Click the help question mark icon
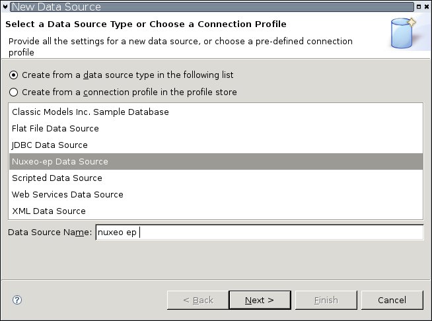The width and height of the screenshot is (432, 321). [17, 300]
